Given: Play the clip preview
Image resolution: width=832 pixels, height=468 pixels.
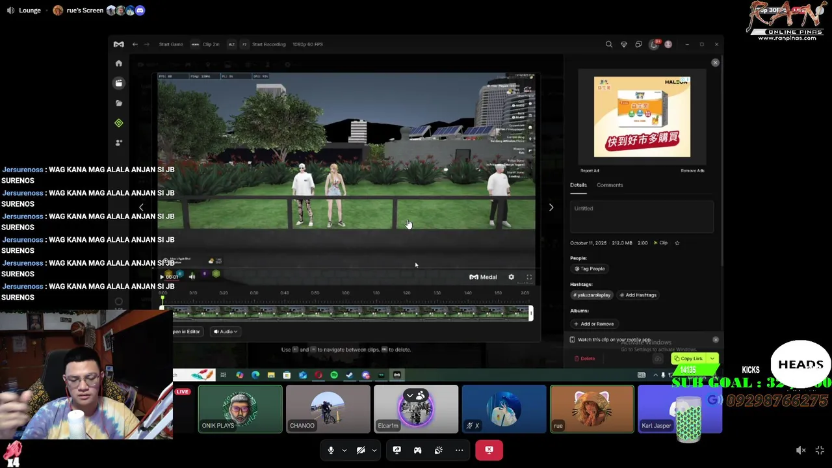Looking at the screenshot, I should 162,277.
